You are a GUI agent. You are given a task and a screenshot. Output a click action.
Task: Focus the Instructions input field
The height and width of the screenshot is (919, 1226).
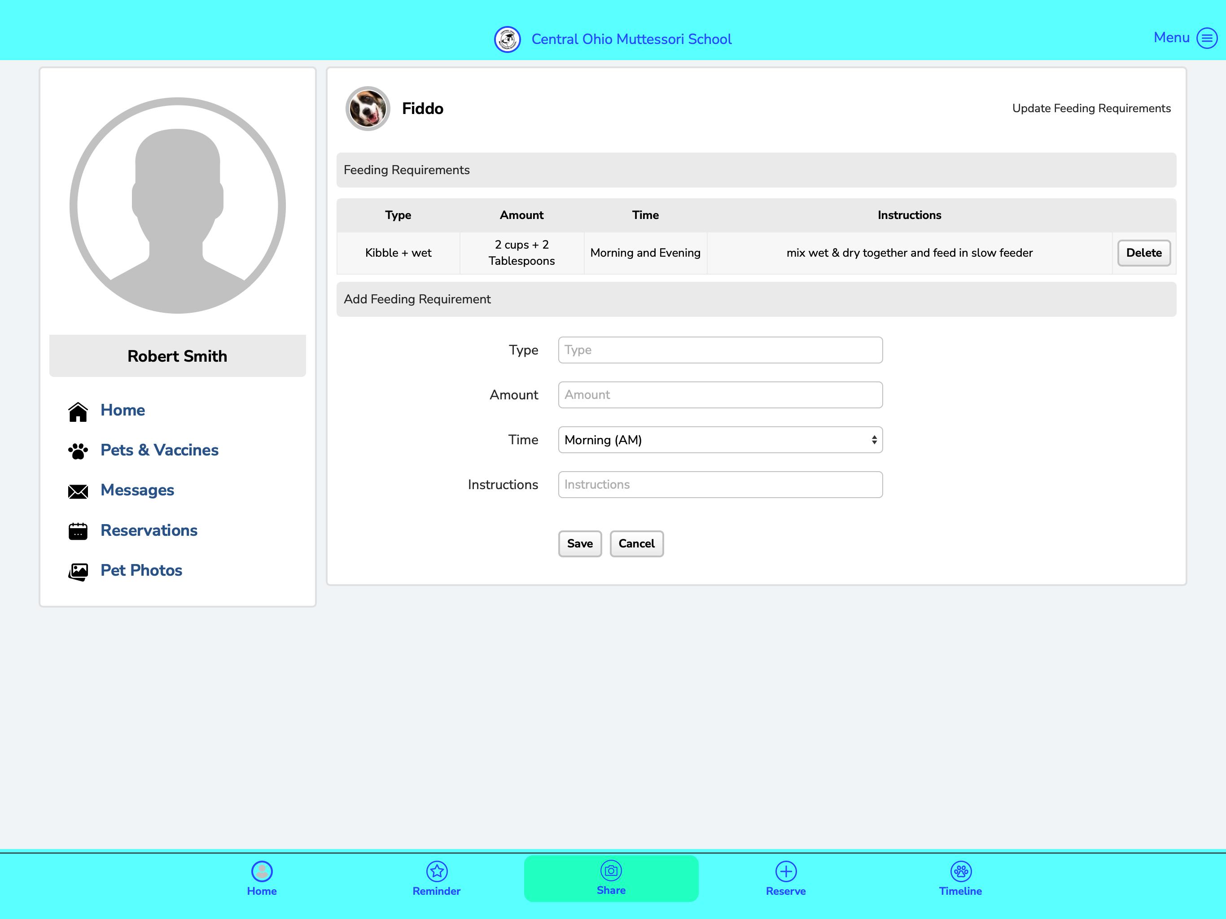click(720, 485)
